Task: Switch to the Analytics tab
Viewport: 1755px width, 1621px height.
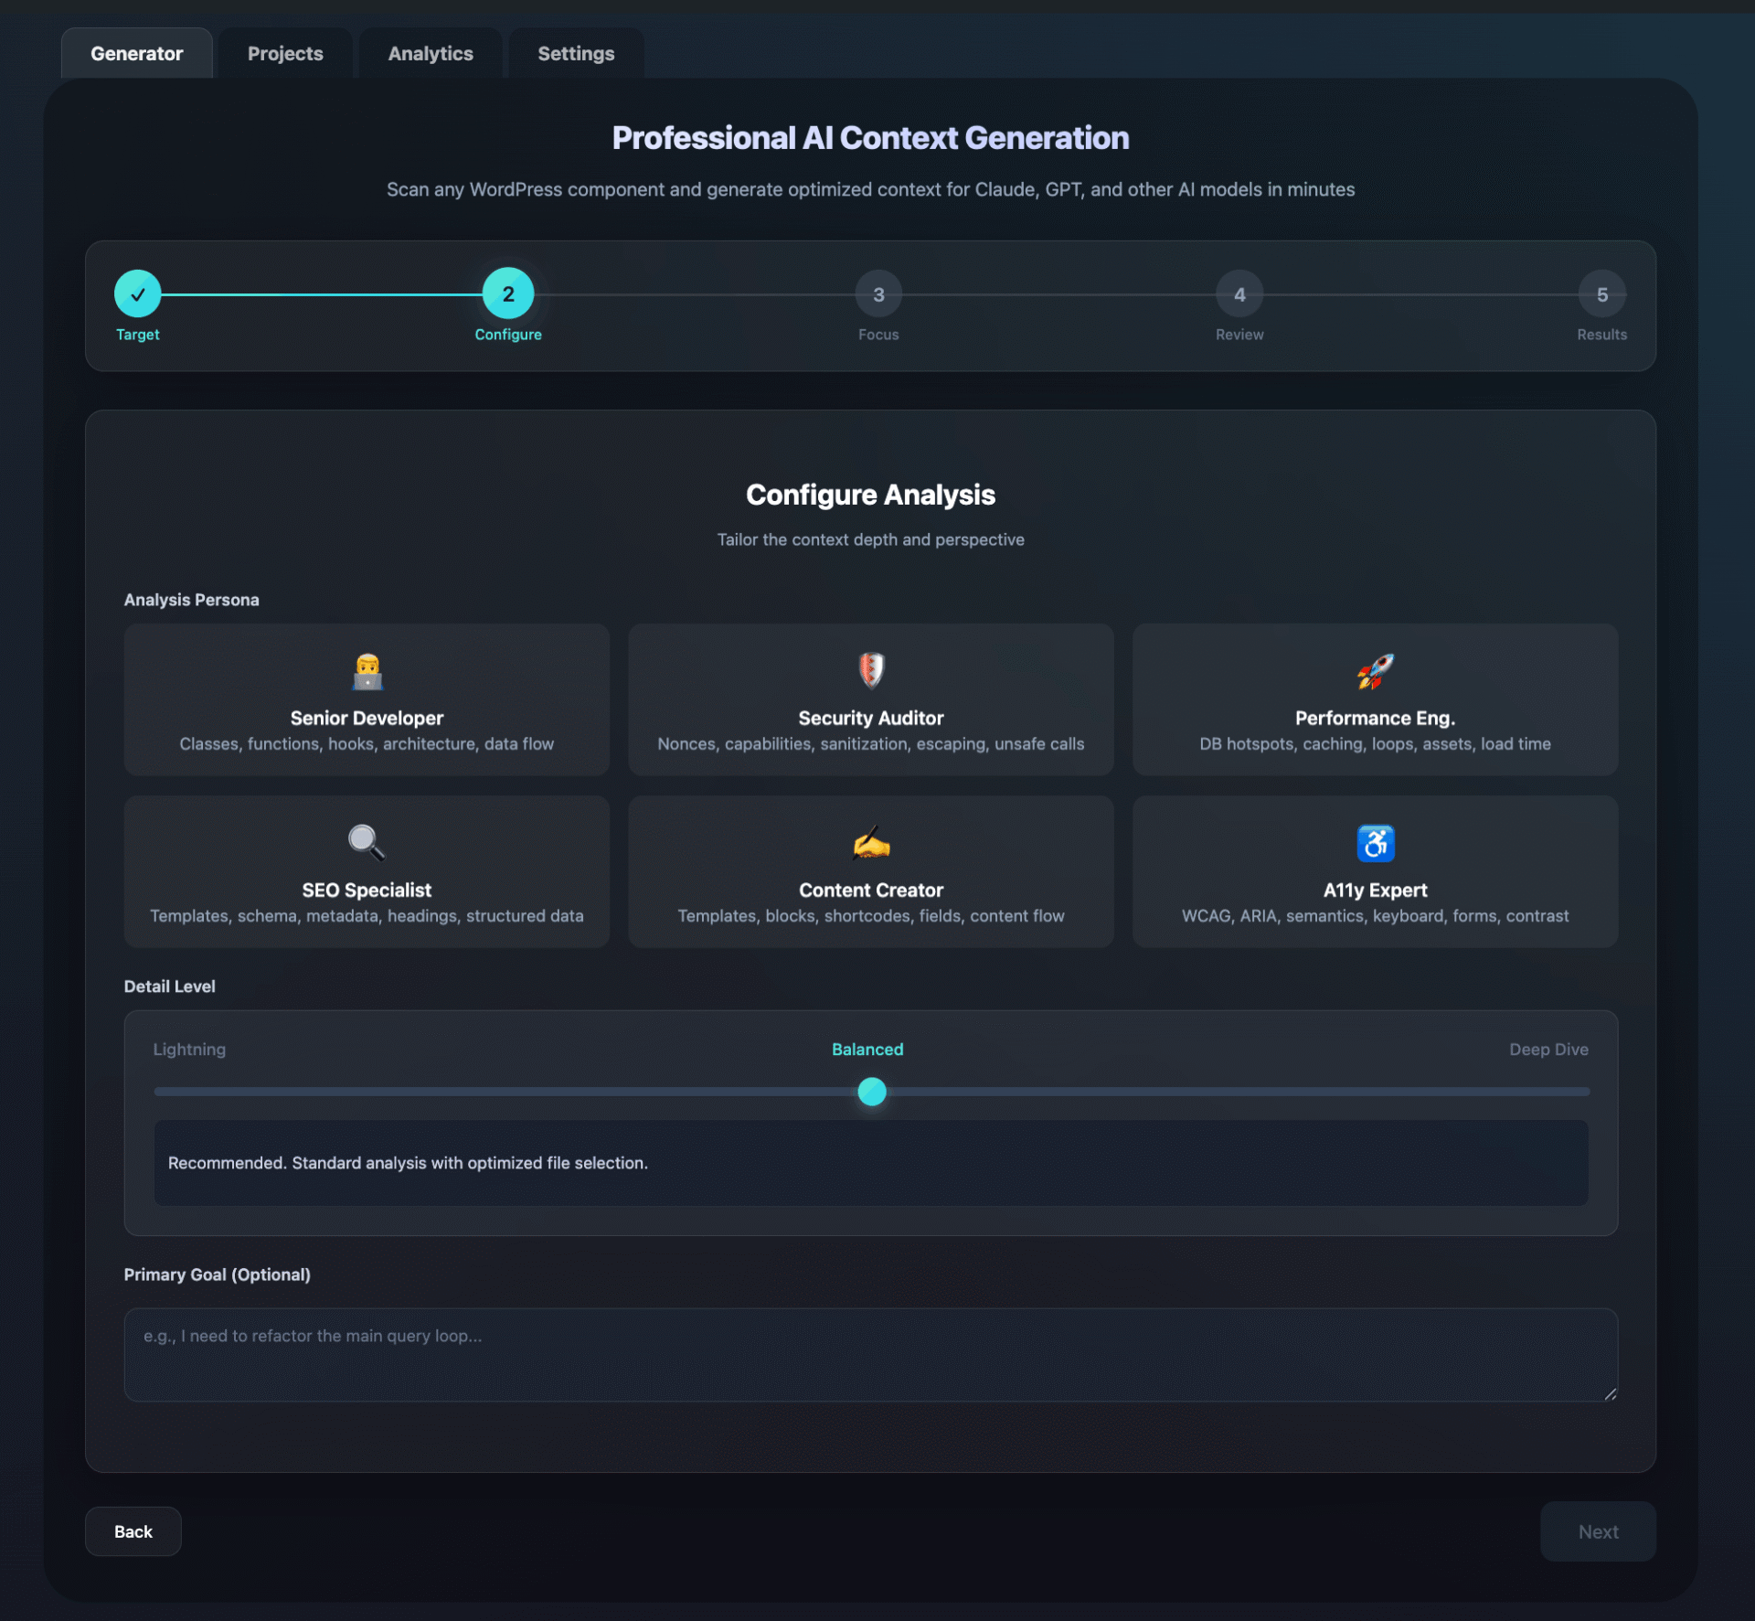Action: [x=431, y=54]
